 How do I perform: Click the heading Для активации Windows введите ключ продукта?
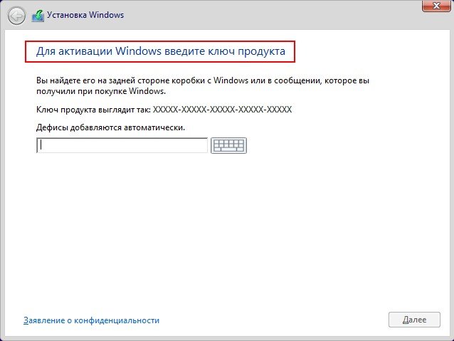[x=161, y=51]
